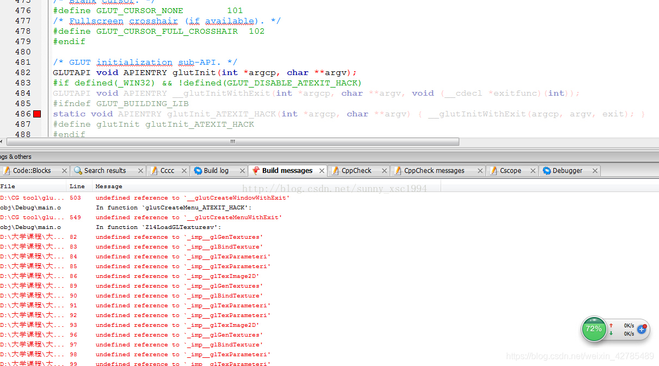The image size is (659, 366).
Task: Click the Line column header
Action: 77,187
